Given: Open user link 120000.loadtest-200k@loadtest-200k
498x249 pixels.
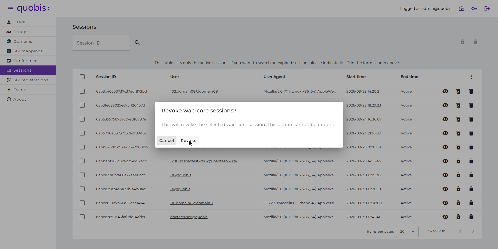Looking at the screenshot, I should (204, 161).
